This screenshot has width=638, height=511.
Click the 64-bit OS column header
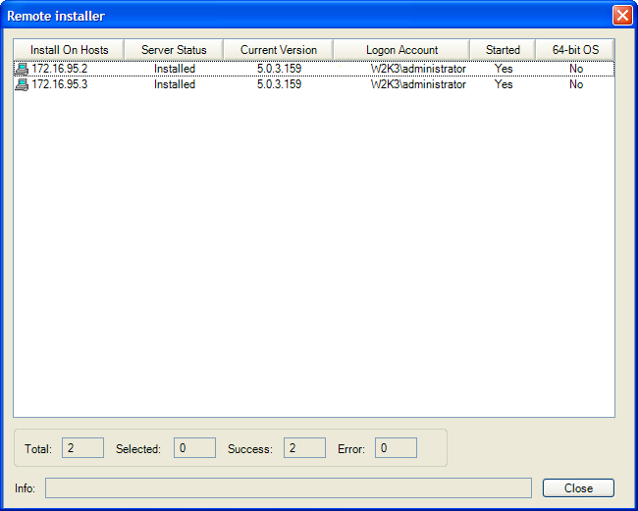click(575, 50)
